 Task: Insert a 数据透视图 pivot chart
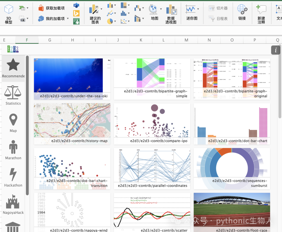point(171,14)
